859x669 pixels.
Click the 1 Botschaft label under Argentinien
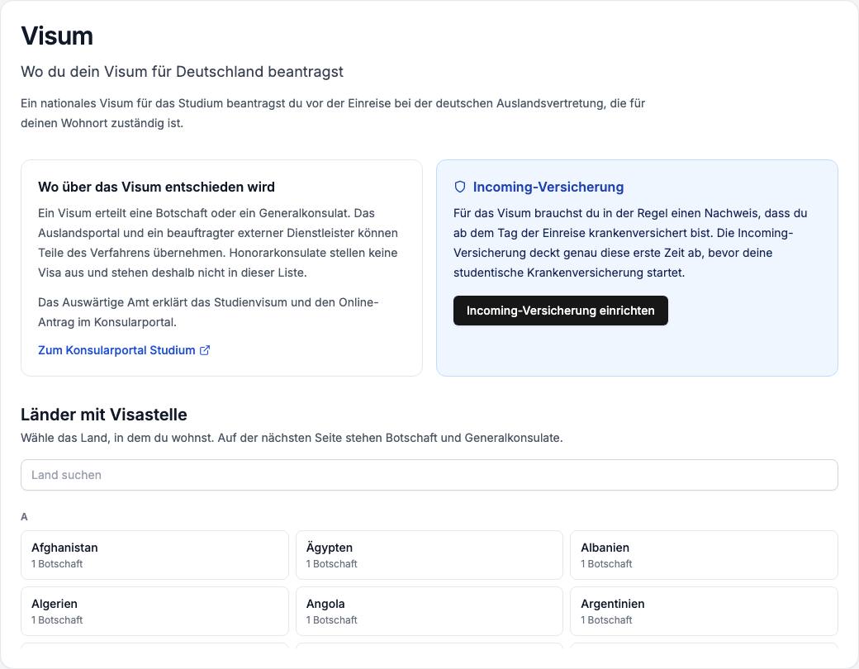click(x=606, y=620)
